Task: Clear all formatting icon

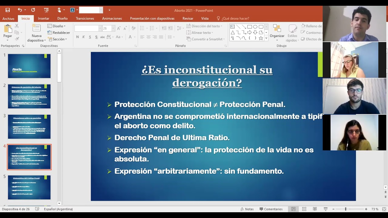Action: pyautogui.click(x=133, y=28)
